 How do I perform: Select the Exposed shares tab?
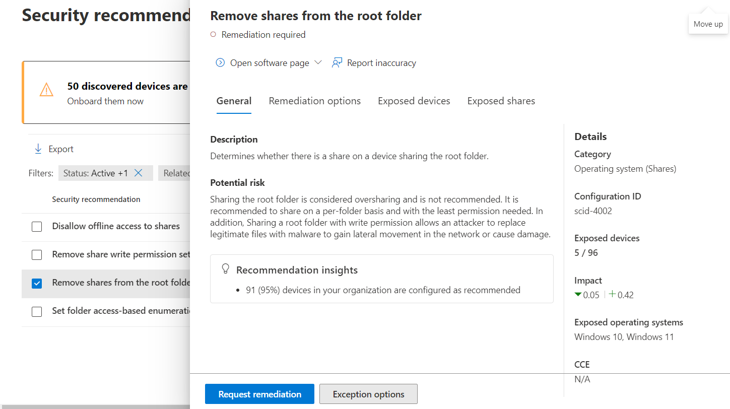click(x=501, y=101)
